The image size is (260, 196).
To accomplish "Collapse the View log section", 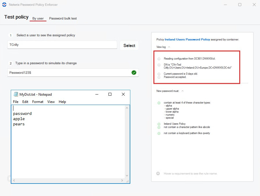I will click(169, 47).
